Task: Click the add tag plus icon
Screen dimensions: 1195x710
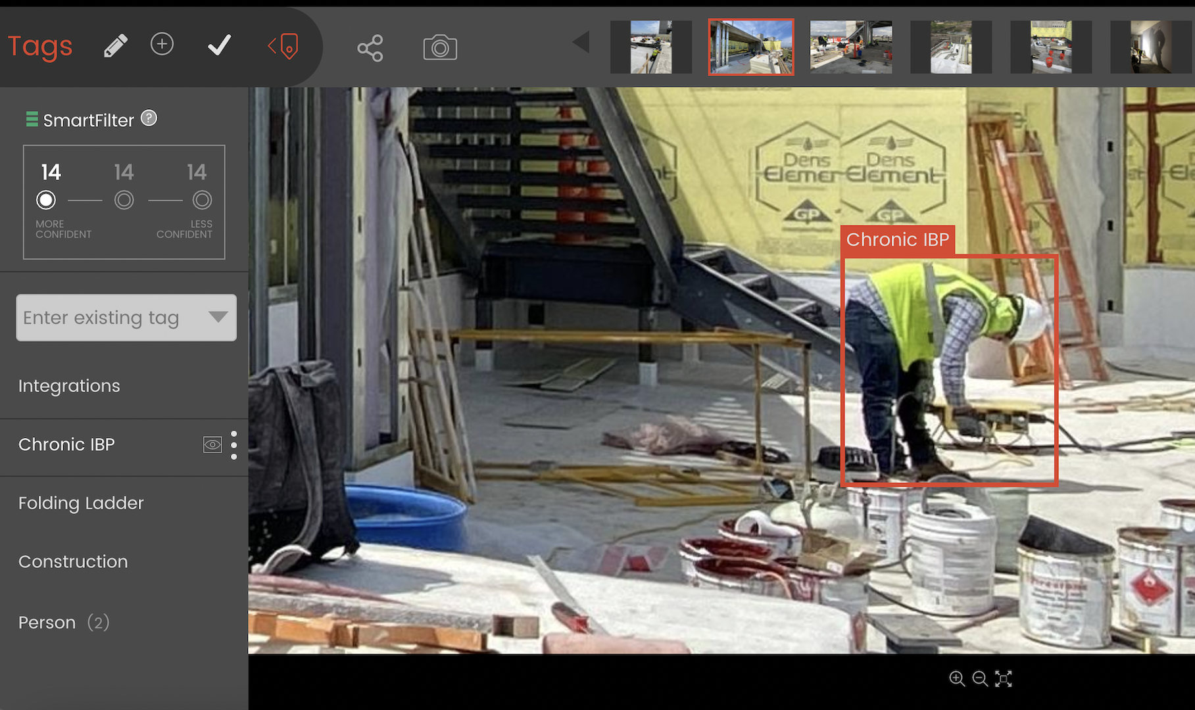Action: 162,44
